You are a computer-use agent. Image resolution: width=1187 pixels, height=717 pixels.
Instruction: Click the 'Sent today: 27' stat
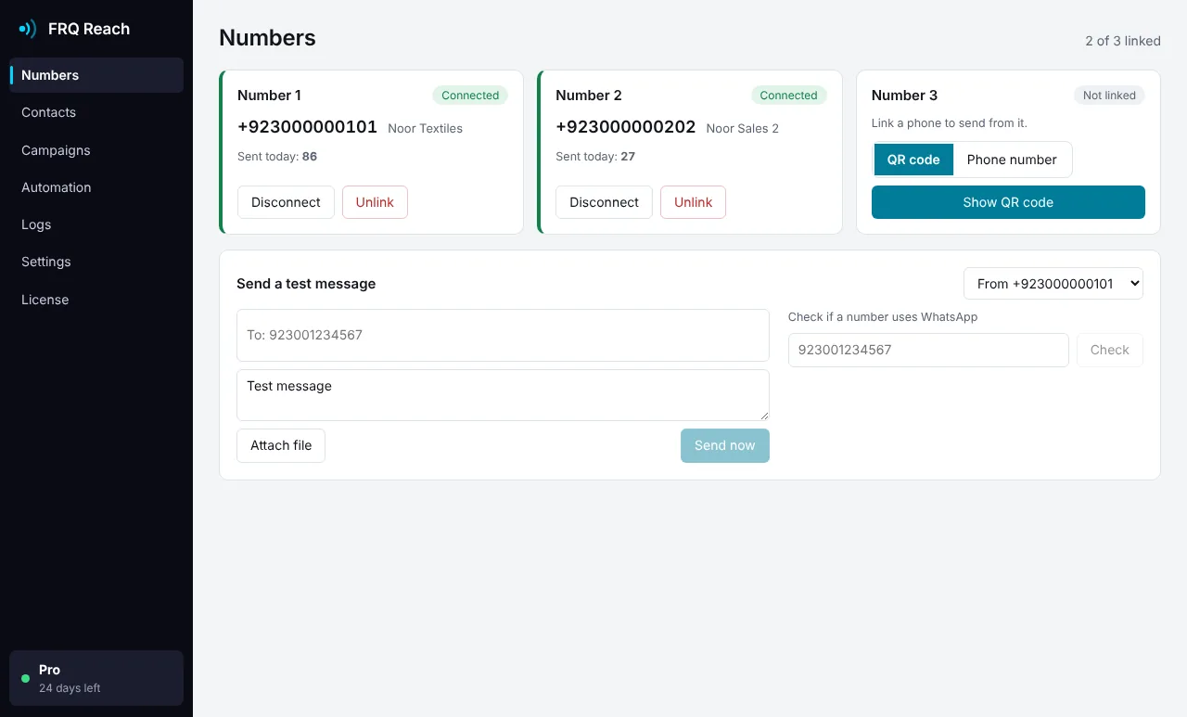tap(595, 157)
